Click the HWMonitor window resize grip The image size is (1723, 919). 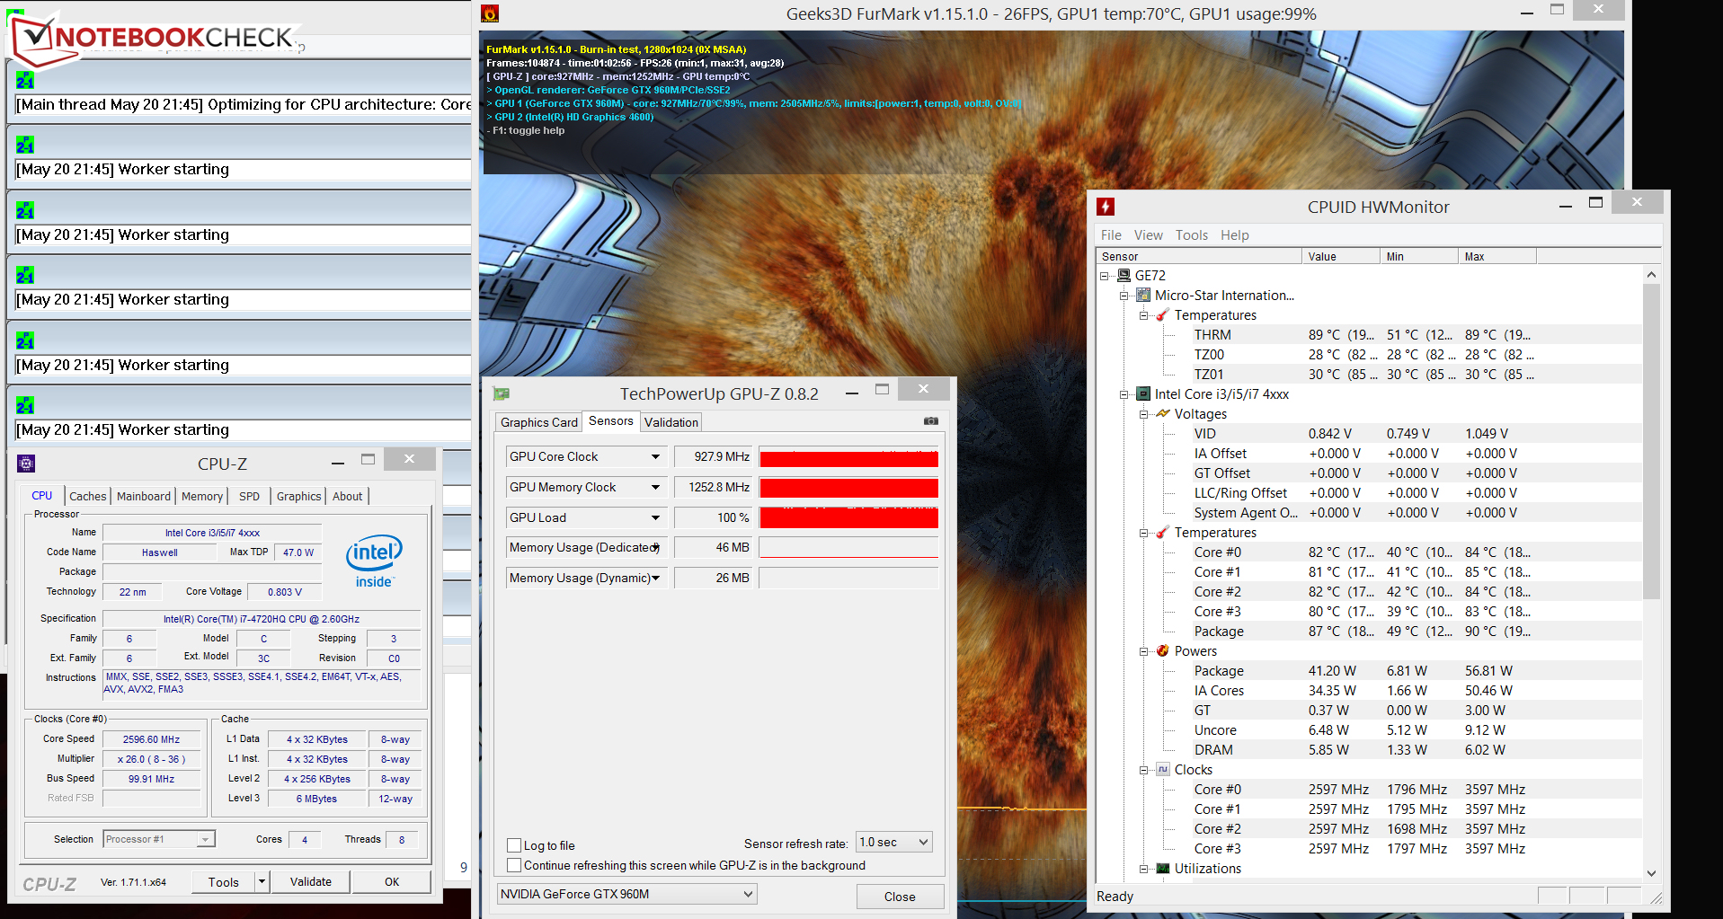tap(1656, 897)
